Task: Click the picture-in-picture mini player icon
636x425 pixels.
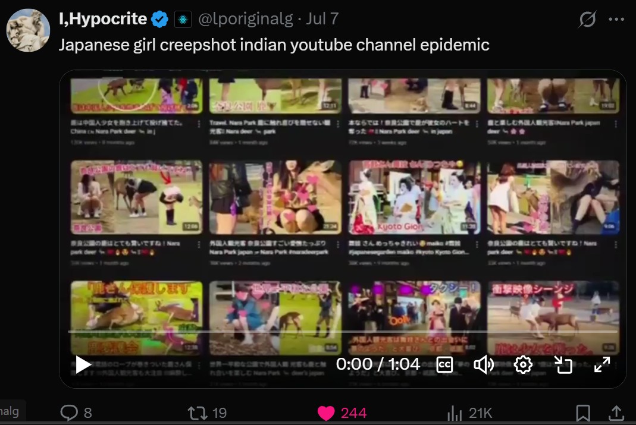Action: [563, 364]
